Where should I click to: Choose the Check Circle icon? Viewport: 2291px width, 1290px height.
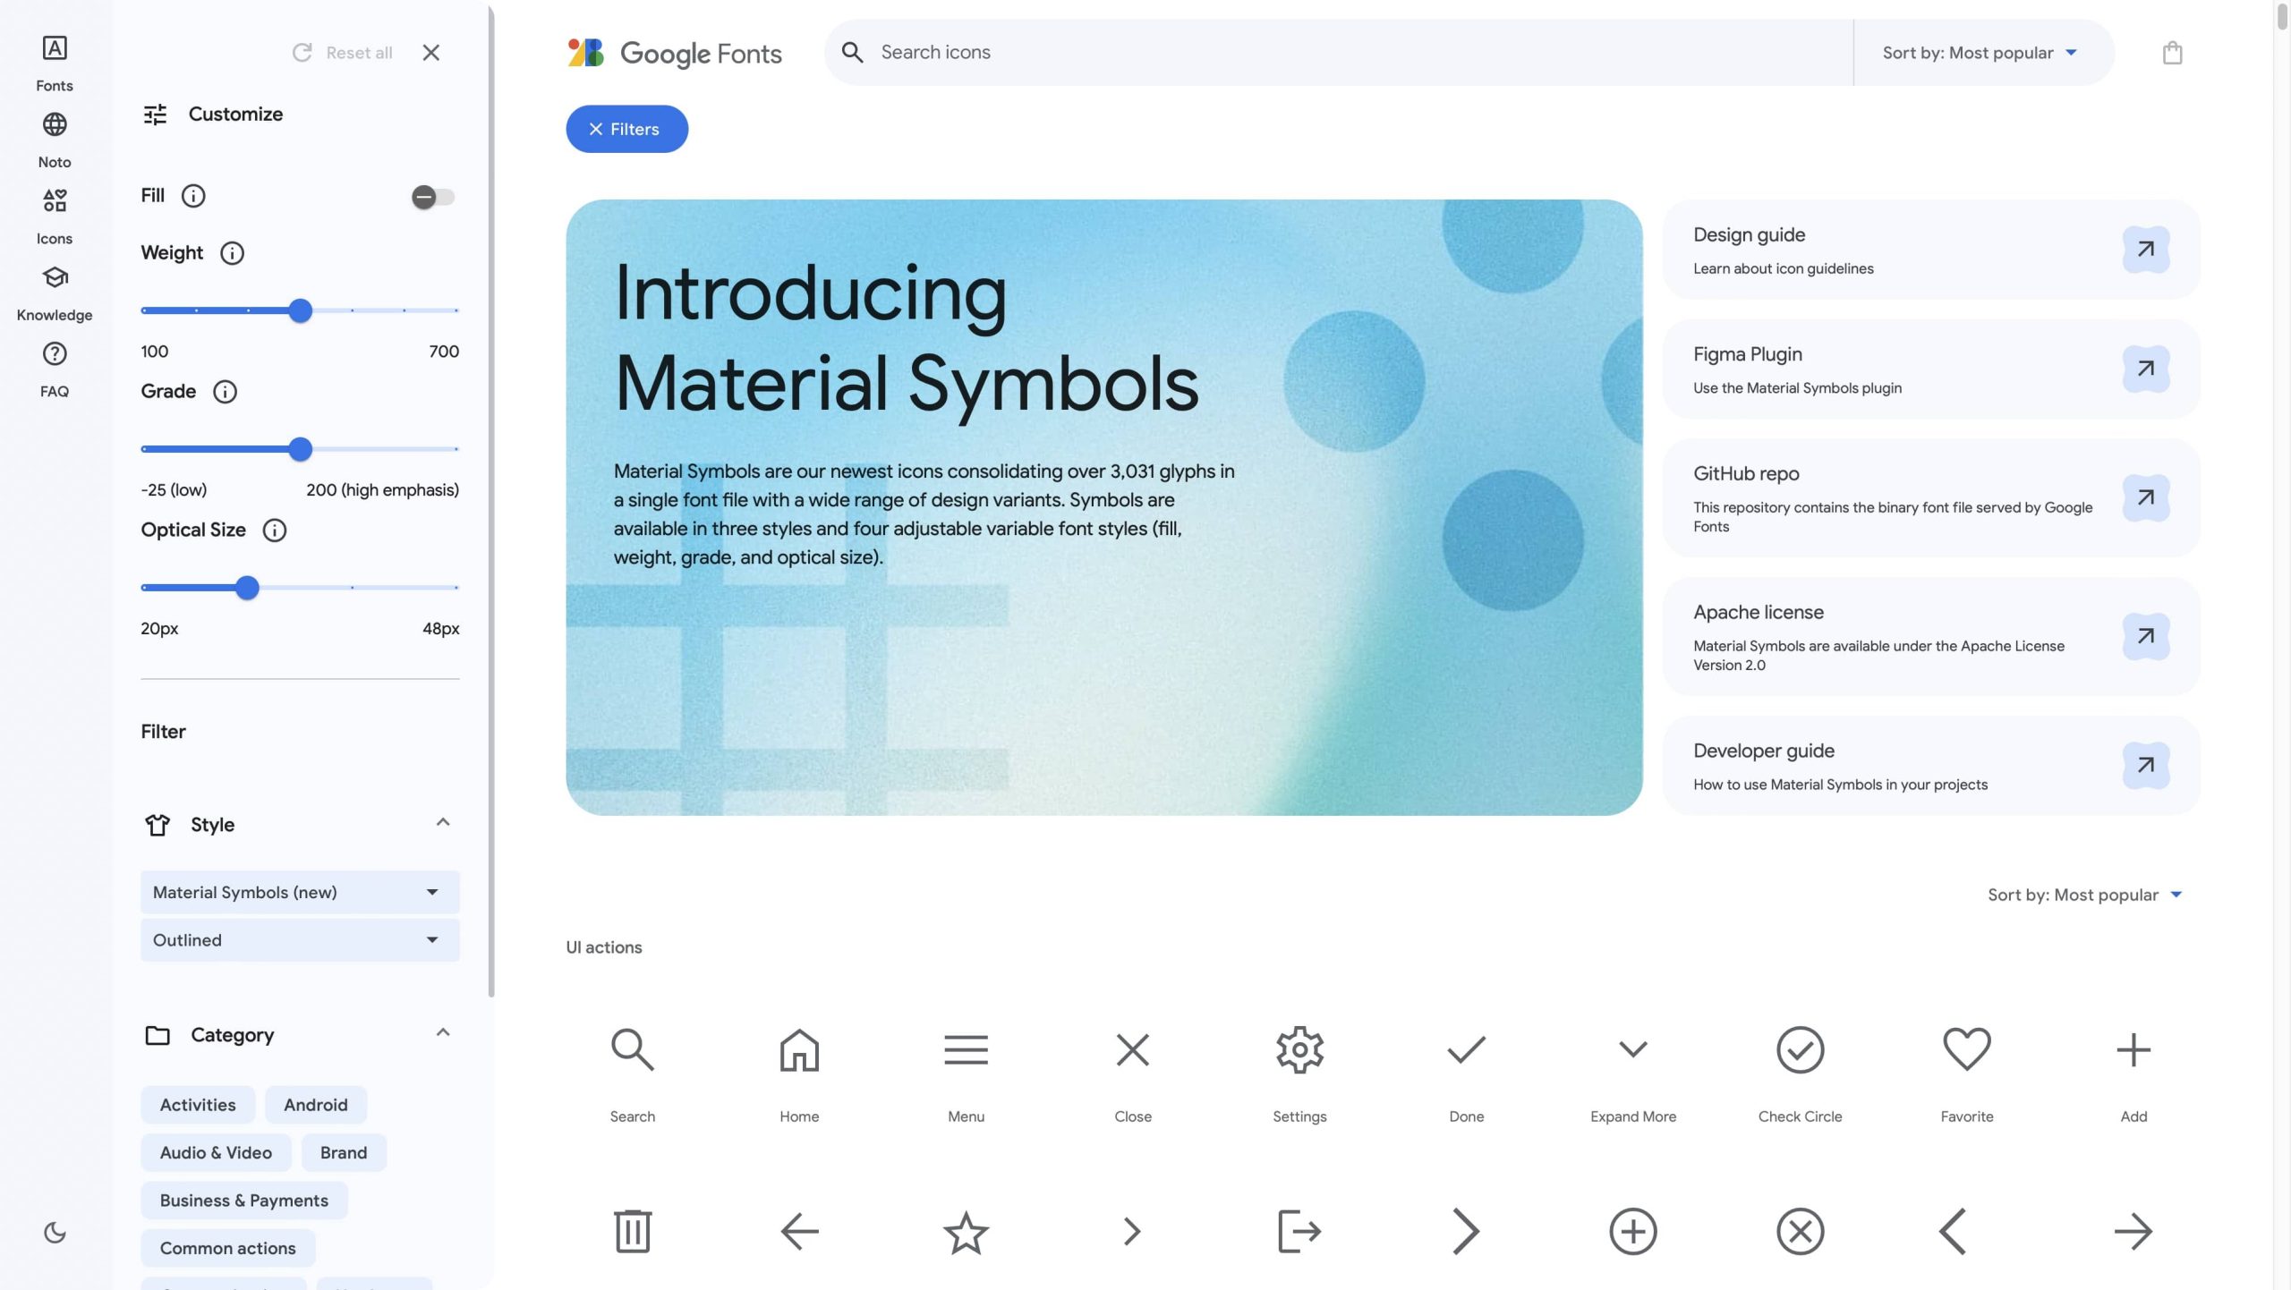(1800, 1049)
